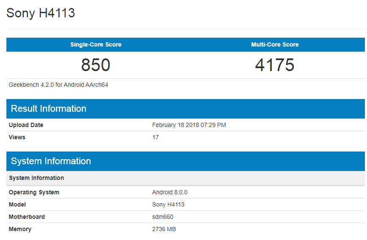367x240 pixels.
Task: Click 'Geekbench 4.2.0 for Android AArch64' text
Action: click(x=58, y=85)
